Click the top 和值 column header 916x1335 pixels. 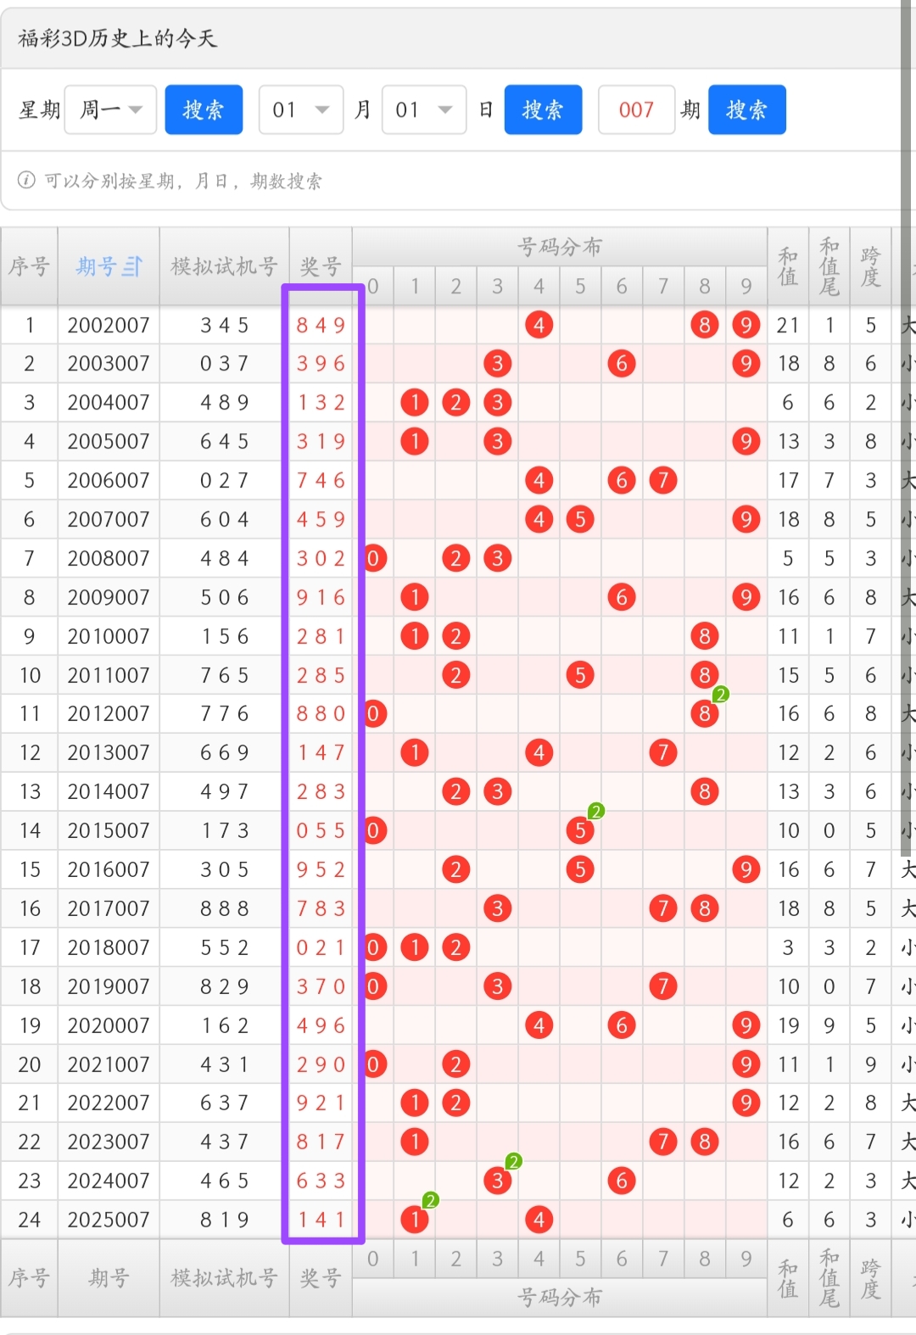[788, 266]
